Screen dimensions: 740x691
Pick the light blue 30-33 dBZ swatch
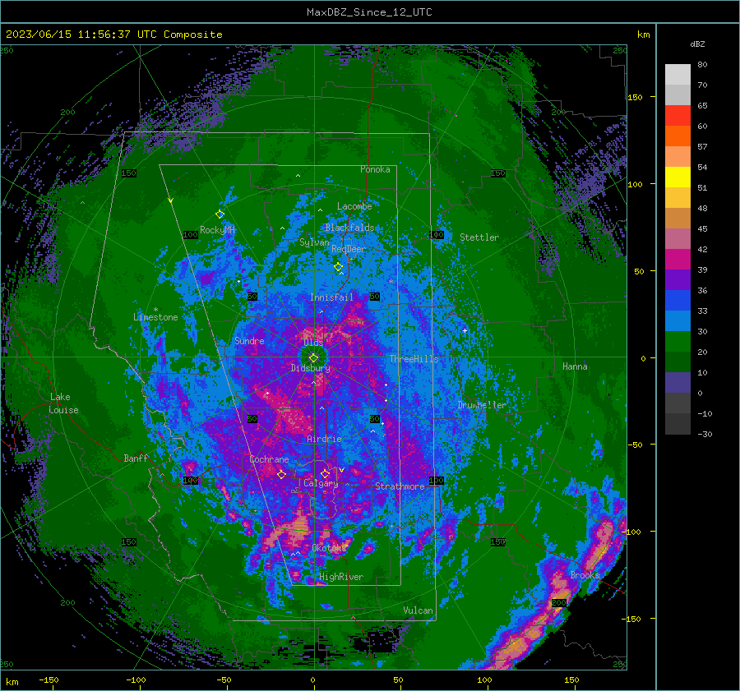[x=678, y=321]
